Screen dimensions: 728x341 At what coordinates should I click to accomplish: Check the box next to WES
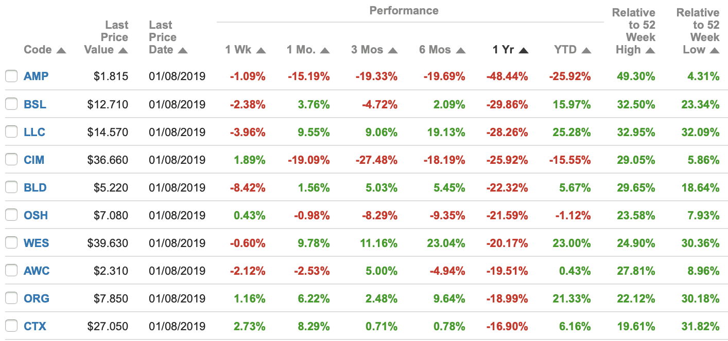pyautogui.click(x=11, y=243)
